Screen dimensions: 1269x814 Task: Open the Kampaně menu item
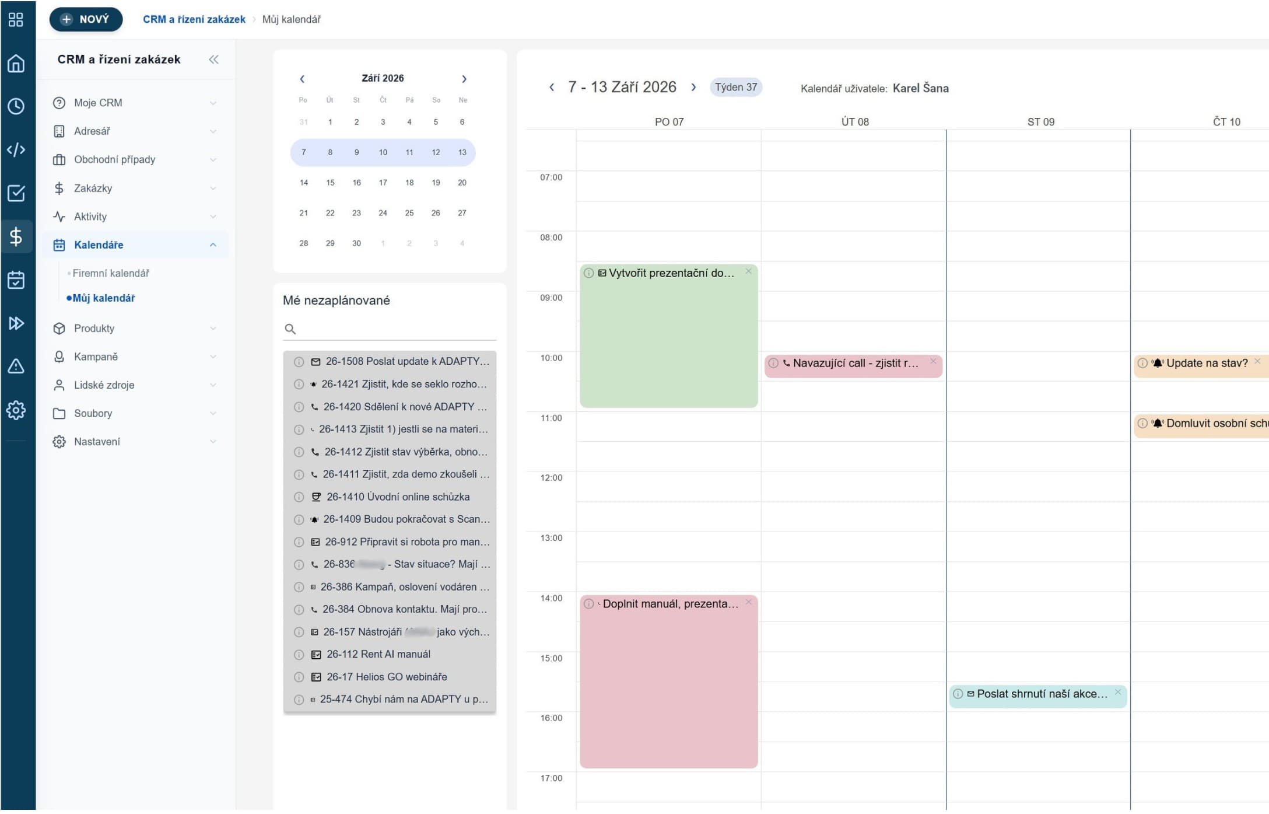tap(135, 357)
